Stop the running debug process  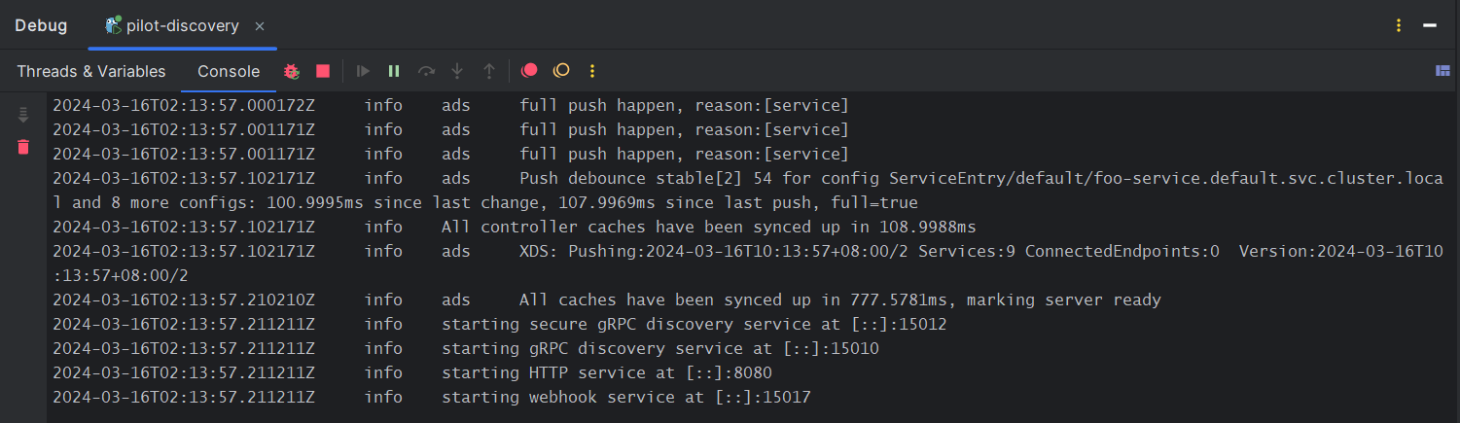coord(323,71)
